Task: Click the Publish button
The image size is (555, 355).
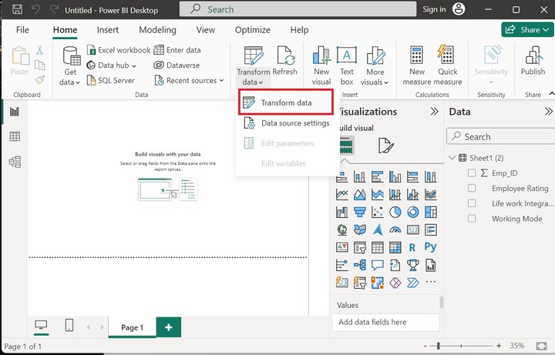Action: [x=533, y=61]
